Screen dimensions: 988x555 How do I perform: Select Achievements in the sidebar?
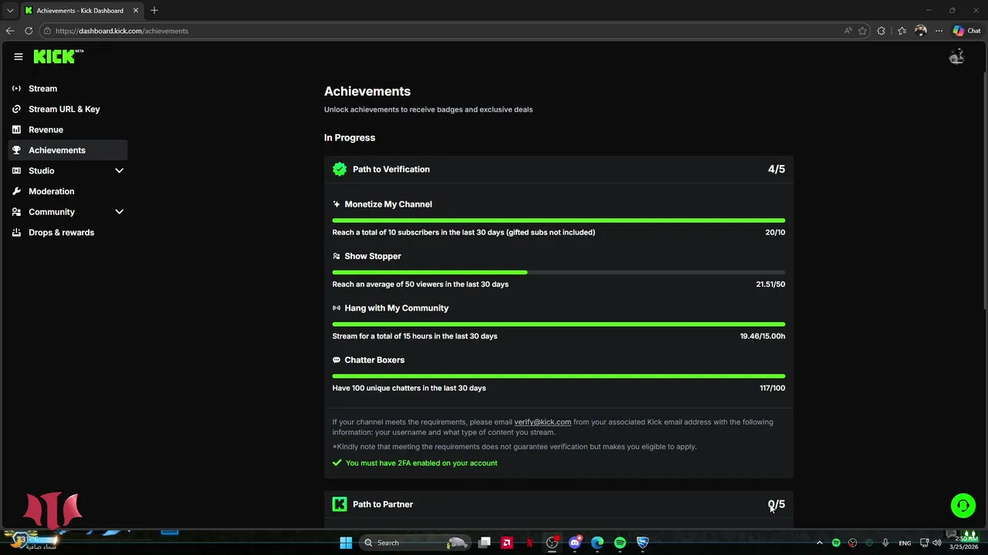tap(68, 150)
